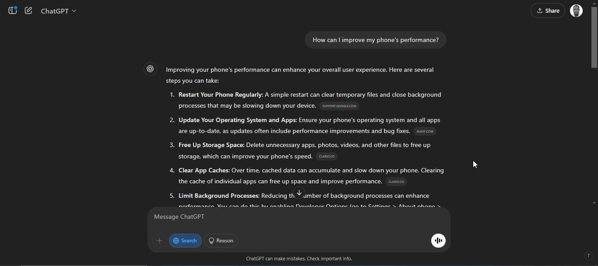The image size is (598, 266).
Task: Open clario.co citation under Clear App Caches
Action: pyautogui.click(x=396, y=182)
